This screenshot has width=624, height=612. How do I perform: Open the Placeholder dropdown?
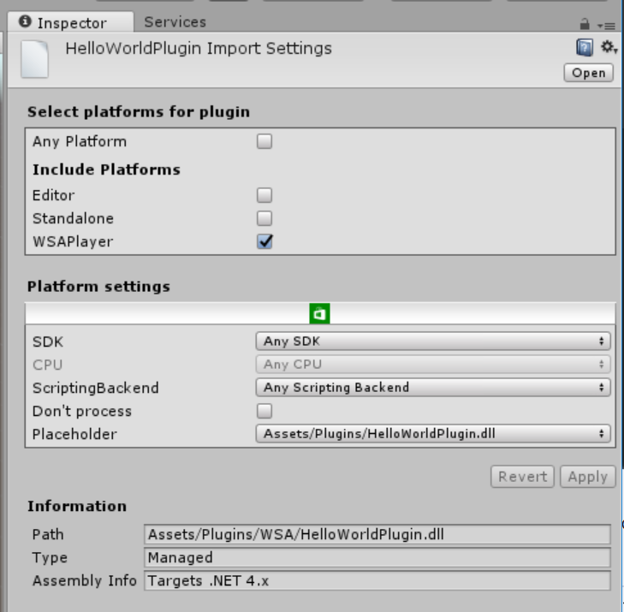tap(433, 434)
